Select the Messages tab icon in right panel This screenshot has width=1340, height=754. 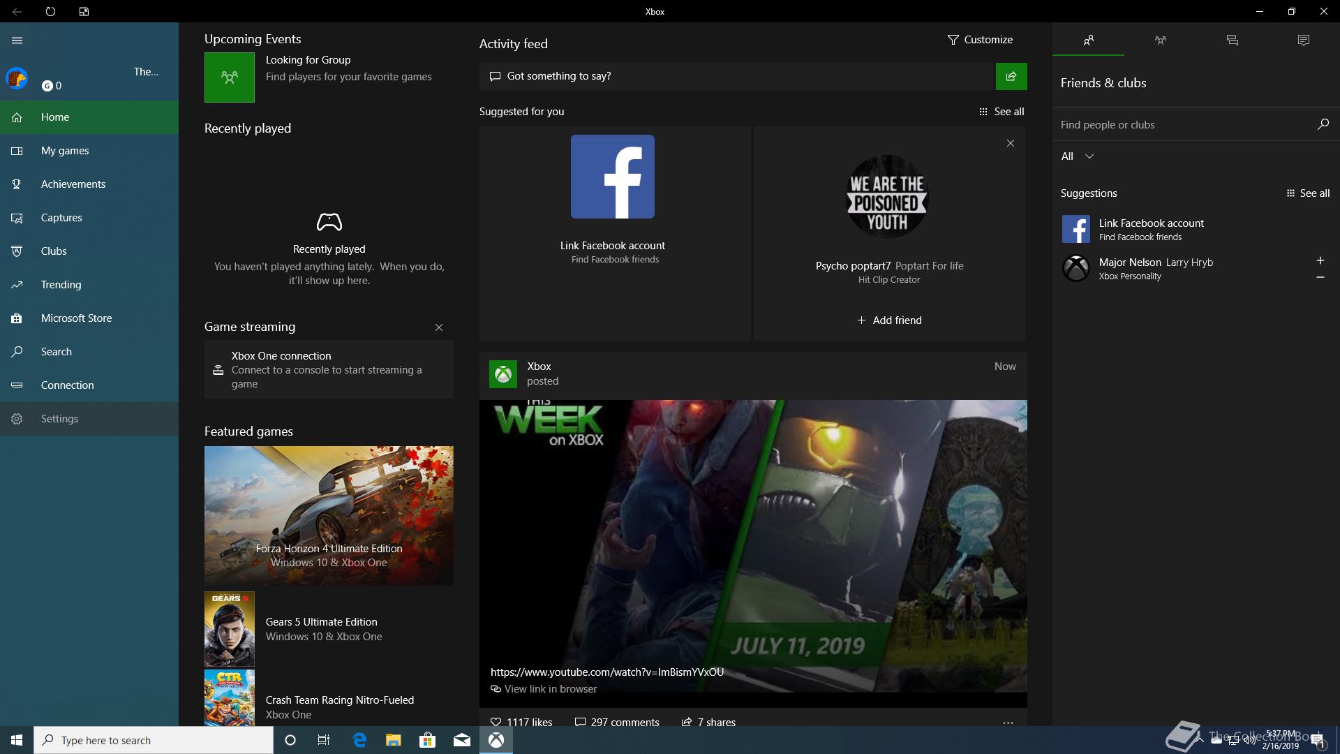[x=1232, y=40]
